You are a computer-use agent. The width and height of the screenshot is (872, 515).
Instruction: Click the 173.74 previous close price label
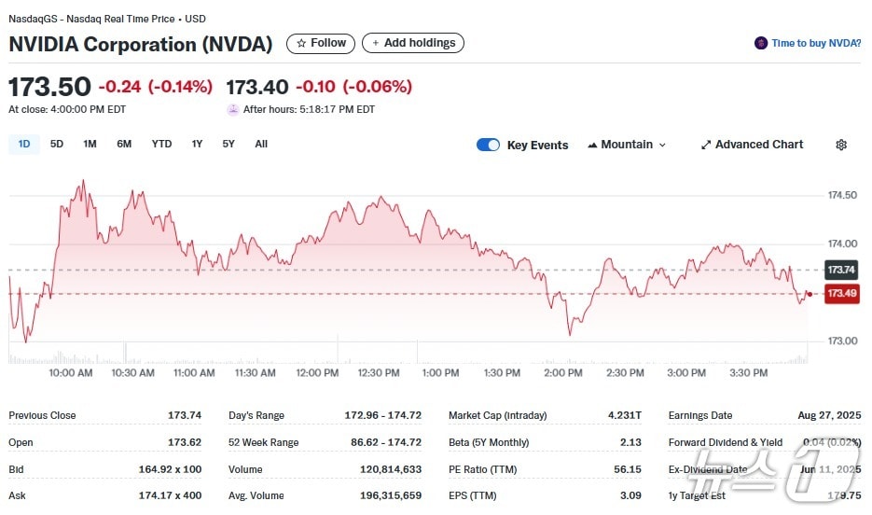(x=840, y=270)
